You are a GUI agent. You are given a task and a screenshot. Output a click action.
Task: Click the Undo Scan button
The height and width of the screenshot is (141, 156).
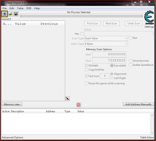point(134,23)
